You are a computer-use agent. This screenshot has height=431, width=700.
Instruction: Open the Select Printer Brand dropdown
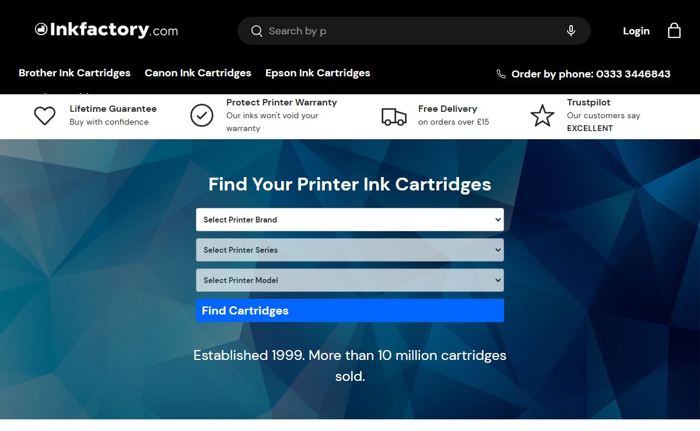pyautogui.click(x=350, y=220)
